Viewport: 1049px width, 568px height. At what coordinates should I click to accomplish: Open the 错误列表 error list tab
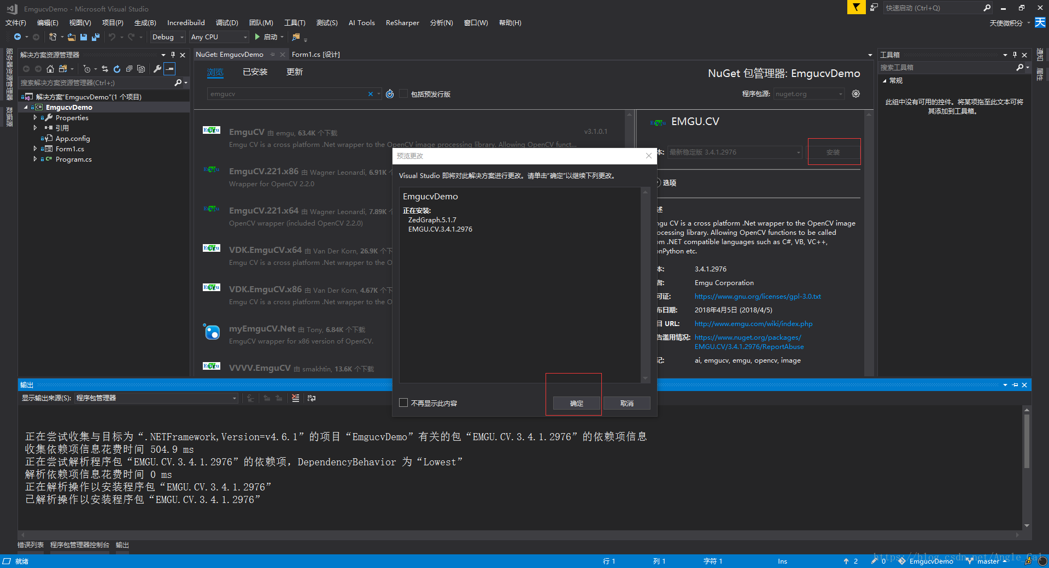31,545
